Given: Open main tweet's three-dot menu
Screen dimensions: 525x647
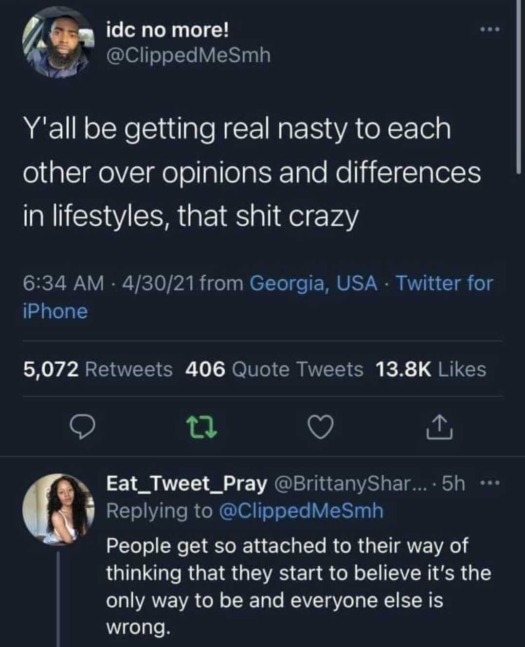Looking at the screenshot, I should 490,30.
